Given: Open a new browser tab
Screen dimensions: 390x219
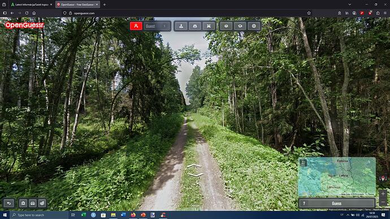Looking at the screenshot, I should coord(105,5).
